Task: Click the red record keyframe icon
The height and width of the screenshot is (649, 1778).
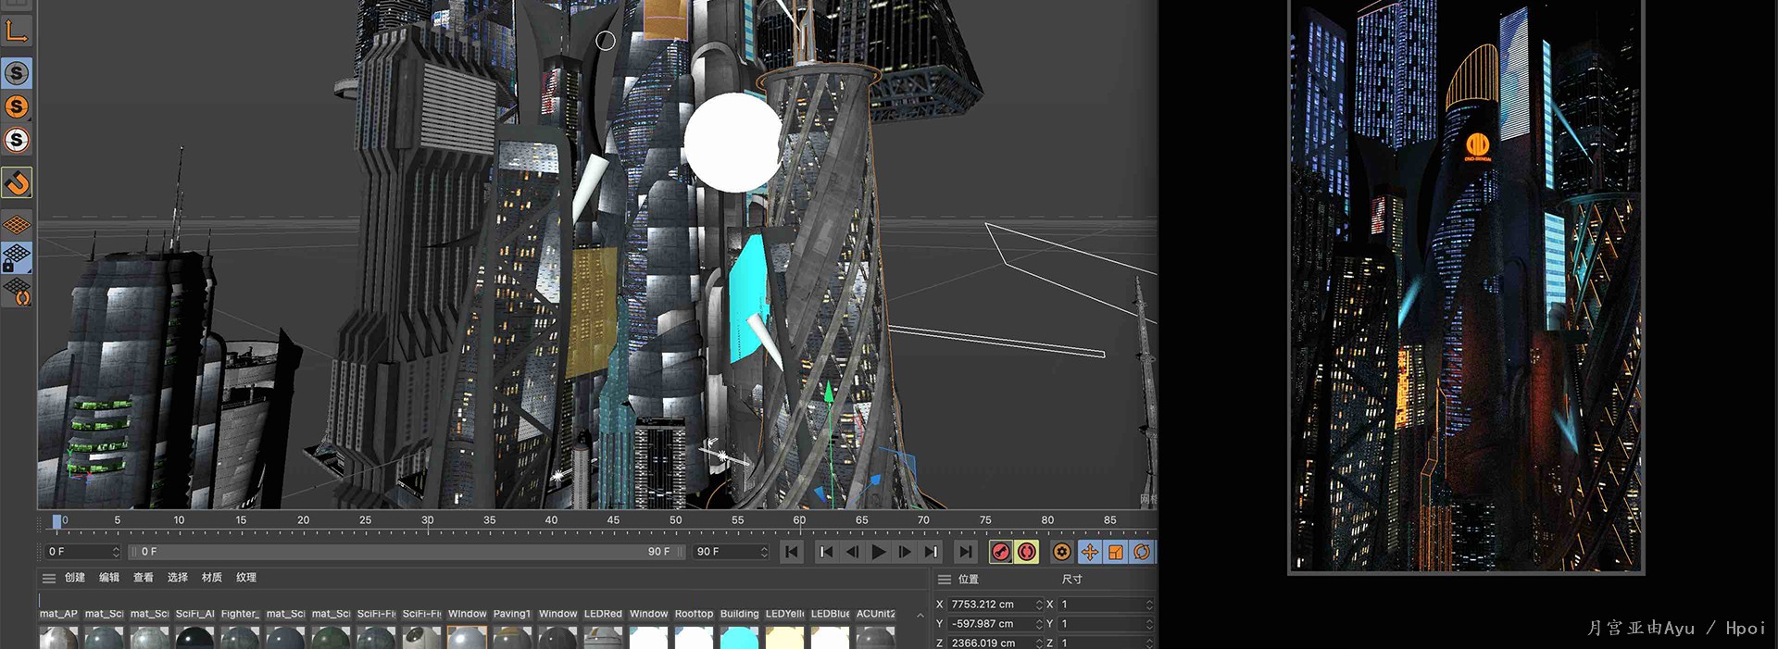Action: click(x=1000, y=552)
